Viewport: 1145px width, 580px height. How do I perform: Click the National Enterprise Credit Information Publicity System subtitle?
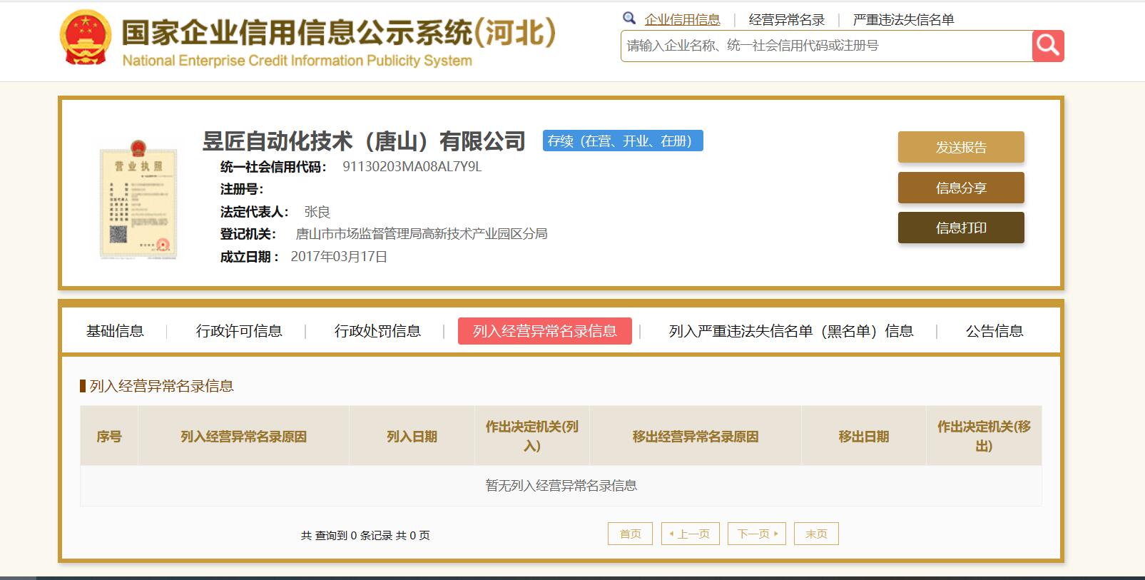click(297, 61)
